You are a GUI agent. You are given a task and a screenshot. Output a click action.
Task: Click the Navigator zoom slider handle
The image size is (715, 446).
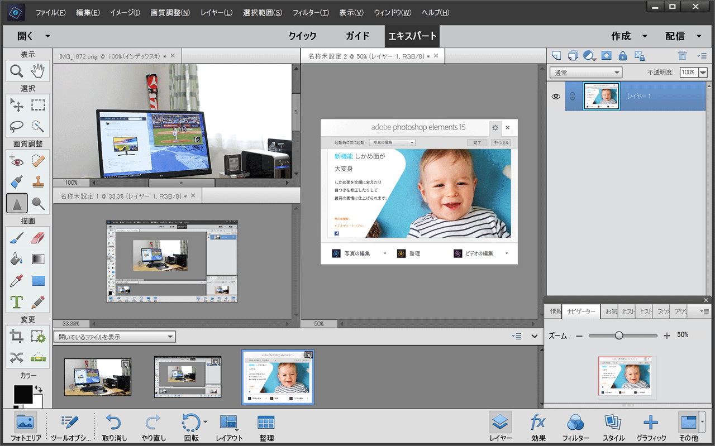coord(619,335)
